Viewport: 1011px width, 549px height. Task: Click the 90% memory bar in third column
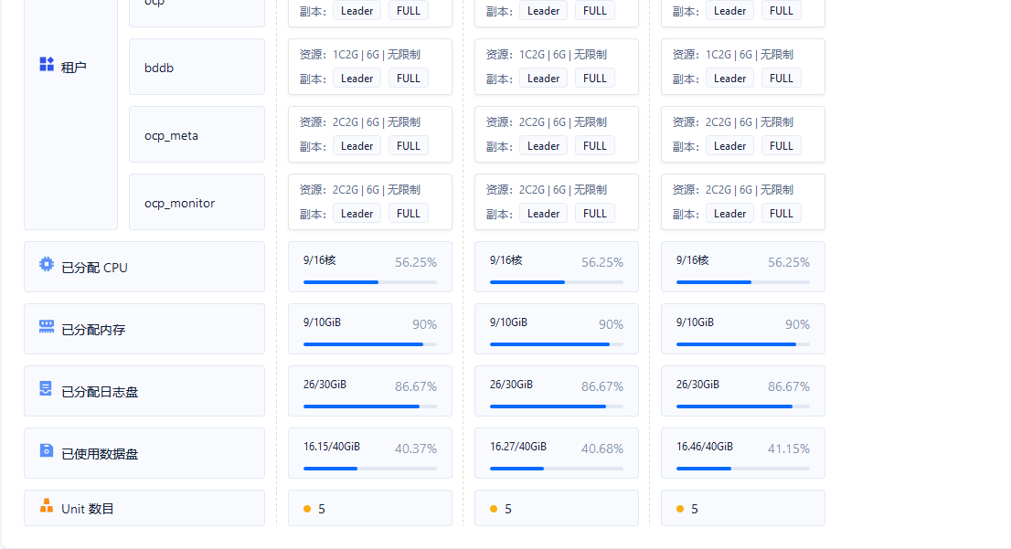click(x=743, y=344)
